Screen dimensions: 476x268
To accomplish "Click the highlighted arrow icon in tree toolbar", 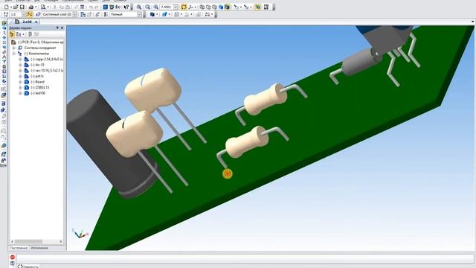I will coord(12,34).
